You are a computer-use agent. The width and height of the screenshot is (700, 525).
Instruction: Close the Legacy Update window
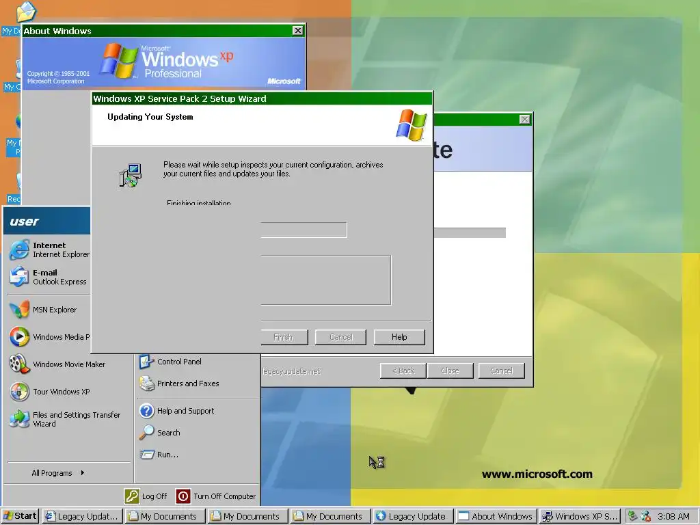pyautogui.click(x=525, y=119)
